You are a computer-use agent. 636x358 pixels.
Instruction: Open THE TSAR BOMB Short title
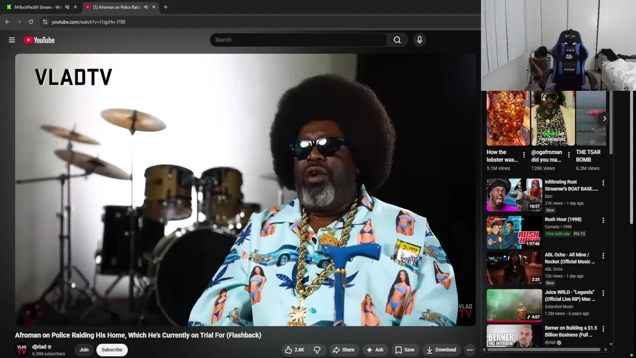pos(588,156)
